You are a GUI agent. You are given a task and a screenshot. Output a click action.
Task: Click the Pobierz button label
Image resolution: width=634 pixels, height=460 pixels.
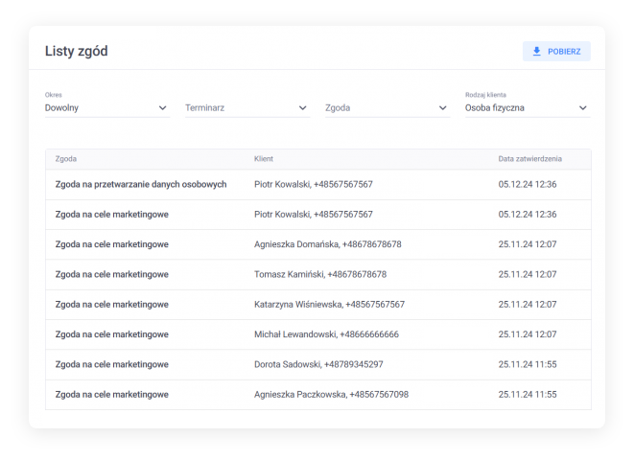click(x=564, y=52)
